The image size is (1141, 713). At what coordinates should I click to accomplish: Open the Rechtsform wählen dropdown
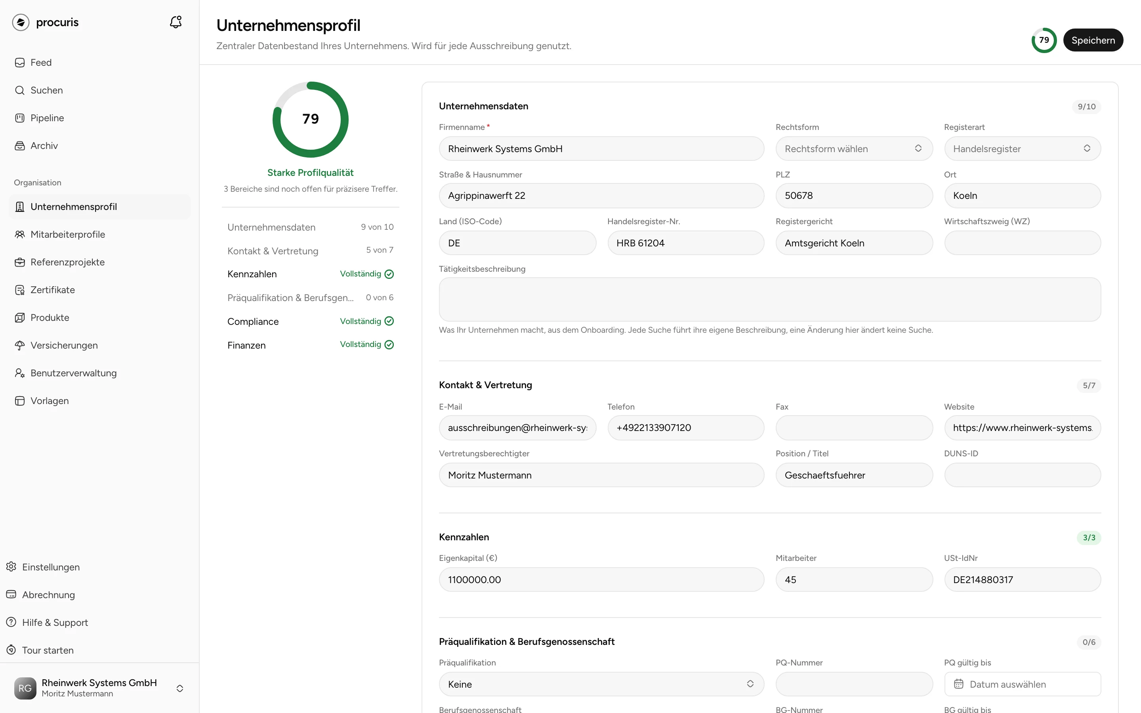click(x=854, y=149)
